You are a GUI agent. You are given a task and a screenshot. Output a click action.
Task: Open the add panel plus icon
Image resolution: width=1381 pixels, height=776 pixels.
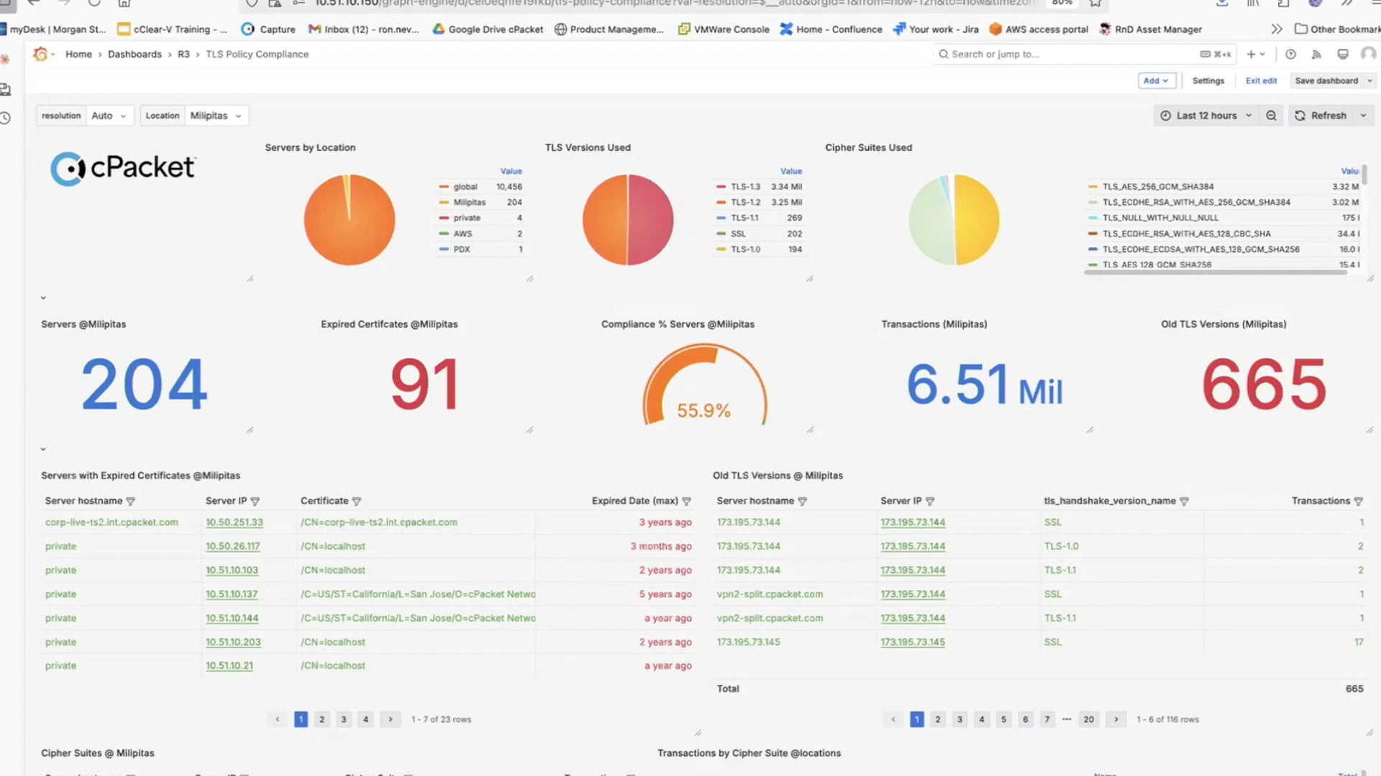click(x=1251, y=54)
